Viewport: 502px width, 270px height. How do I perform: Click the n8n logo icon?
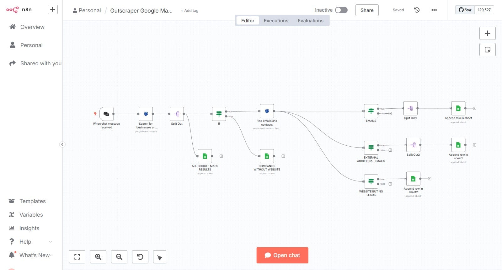pyautogui.click(x=13, y=10)
